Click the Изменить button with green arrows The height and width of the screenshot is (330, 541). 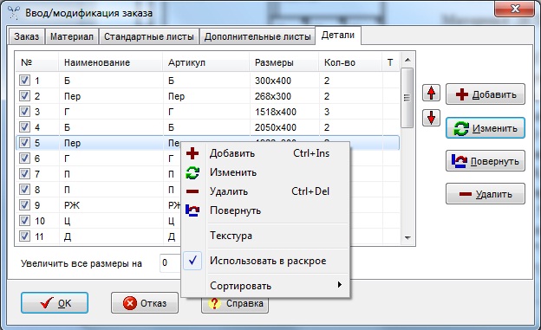(x=486, y=128)
